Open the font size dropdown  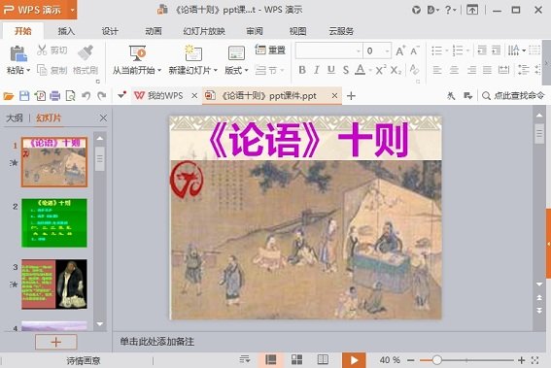[387, 50]
